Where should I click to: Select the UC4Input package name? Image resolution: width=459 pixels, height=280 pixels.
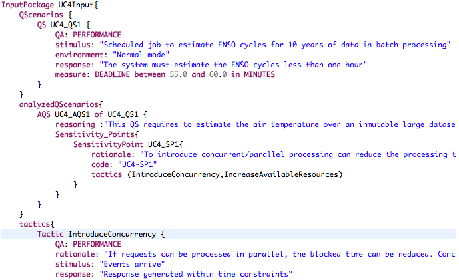pyautogui.click(x=76, y=5)
